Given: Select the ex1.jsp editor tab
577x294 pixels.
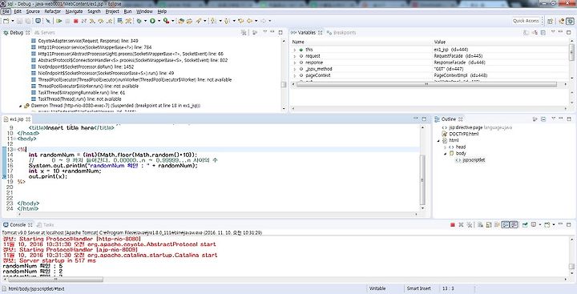Looking at the screenshot, I should pyautogui.click(x=17, y=119).
